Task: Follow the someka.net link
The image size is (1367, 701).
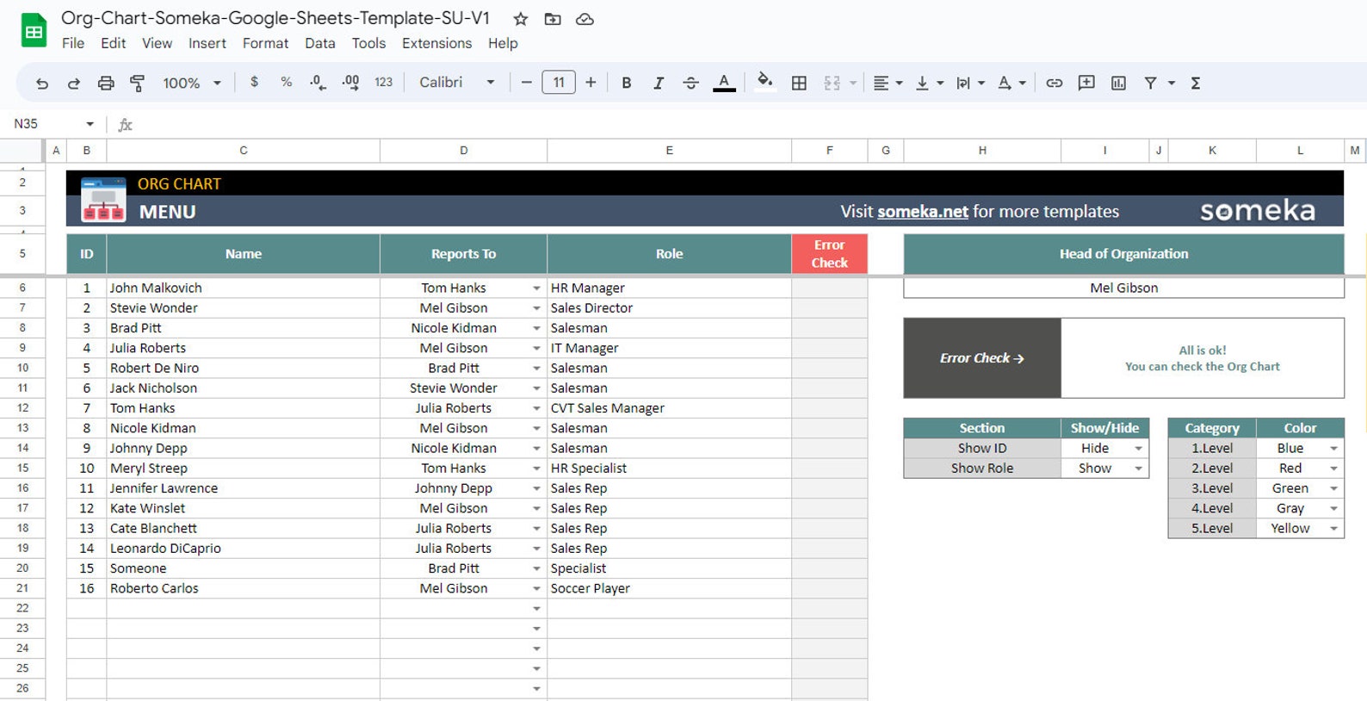Action: pyautogui.click(x=923, y=212)
